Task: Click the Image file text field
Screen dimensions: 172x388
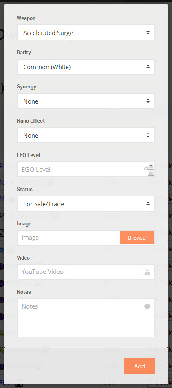Action: 68,238
